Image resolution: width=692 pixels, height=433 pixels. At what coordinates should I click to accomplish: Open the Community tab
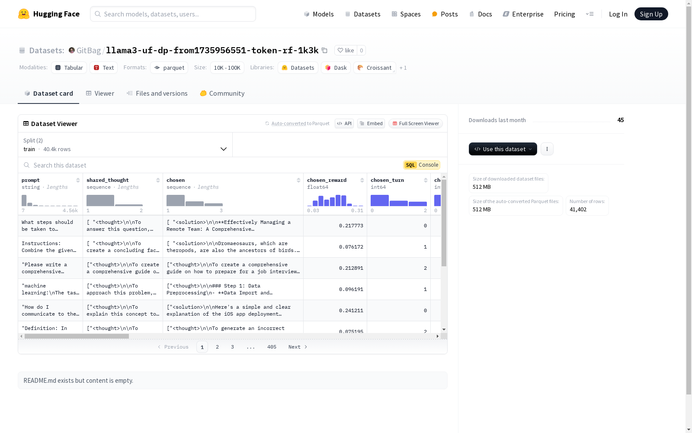(x=222, y=94)
